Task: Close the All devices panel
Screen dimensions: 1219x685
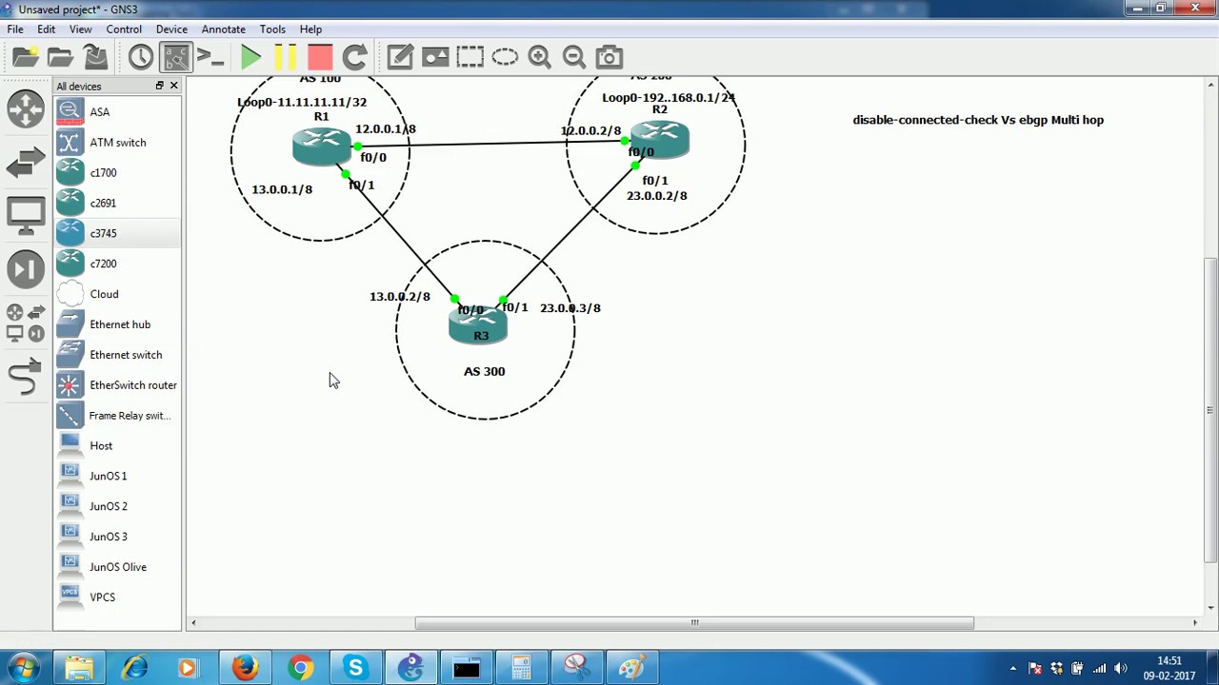Action: coord(173,86)
